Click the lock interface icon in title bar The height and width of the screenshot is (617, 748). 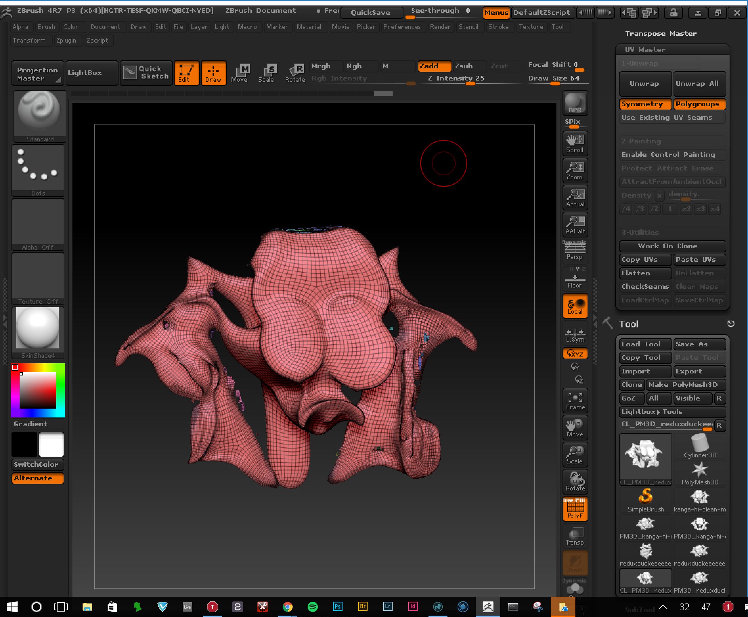tap(673, 13)
